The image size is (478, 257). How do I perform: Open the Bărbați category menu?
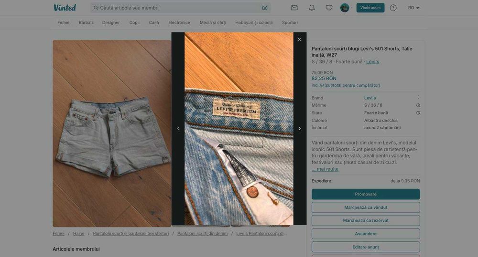coord(86,22)
